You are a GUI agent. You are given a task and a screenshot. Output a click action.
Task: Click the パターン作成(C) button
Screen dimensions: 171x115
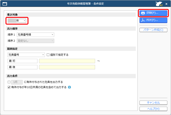tap(153, 30)
